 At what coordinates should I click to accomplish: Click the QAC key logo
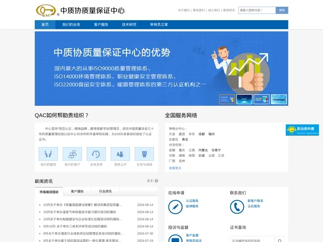pyautogui.click(x=46, y=10)
